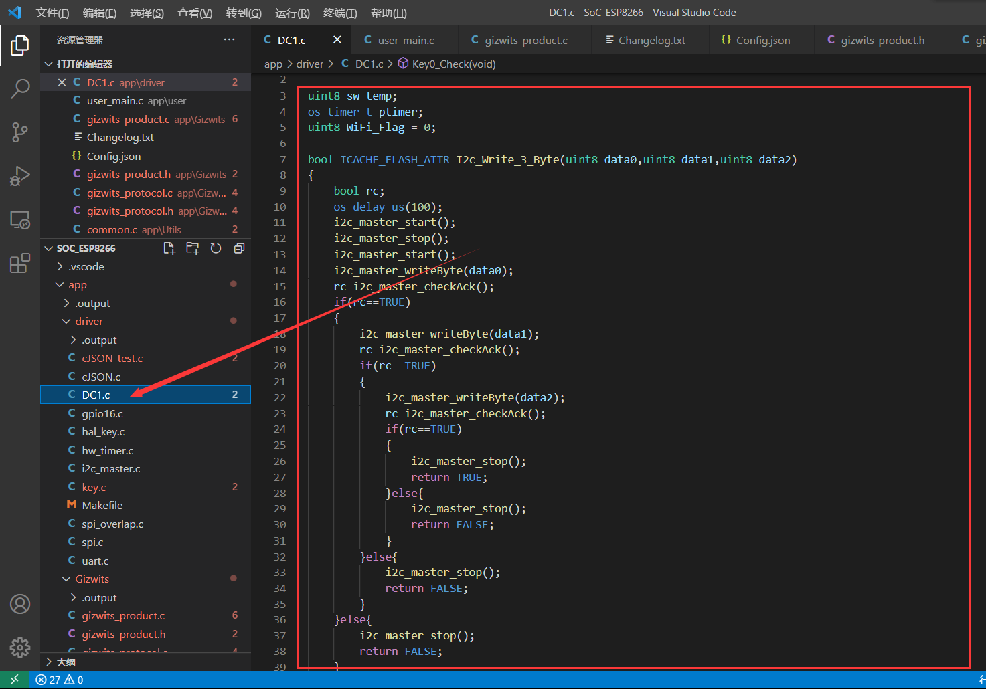Close DC1.c in open editors list
Screen dimensions: 986x689
62,82
